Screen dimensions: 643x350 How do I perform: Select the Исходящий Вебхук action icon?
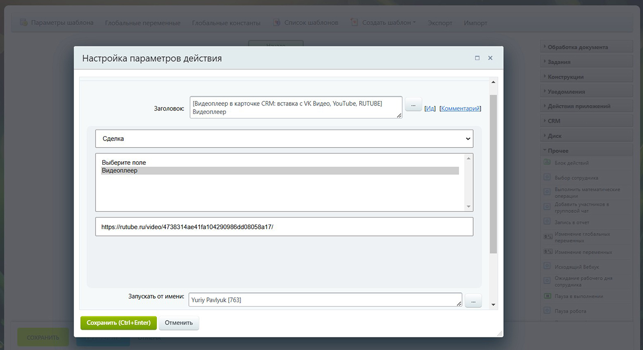(x=548, y=267)
